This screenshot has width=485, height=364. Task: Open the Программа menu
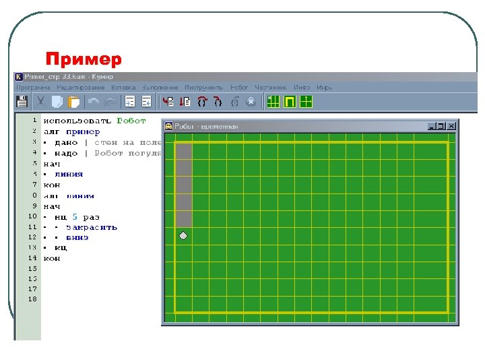click(x=33, y=88)
